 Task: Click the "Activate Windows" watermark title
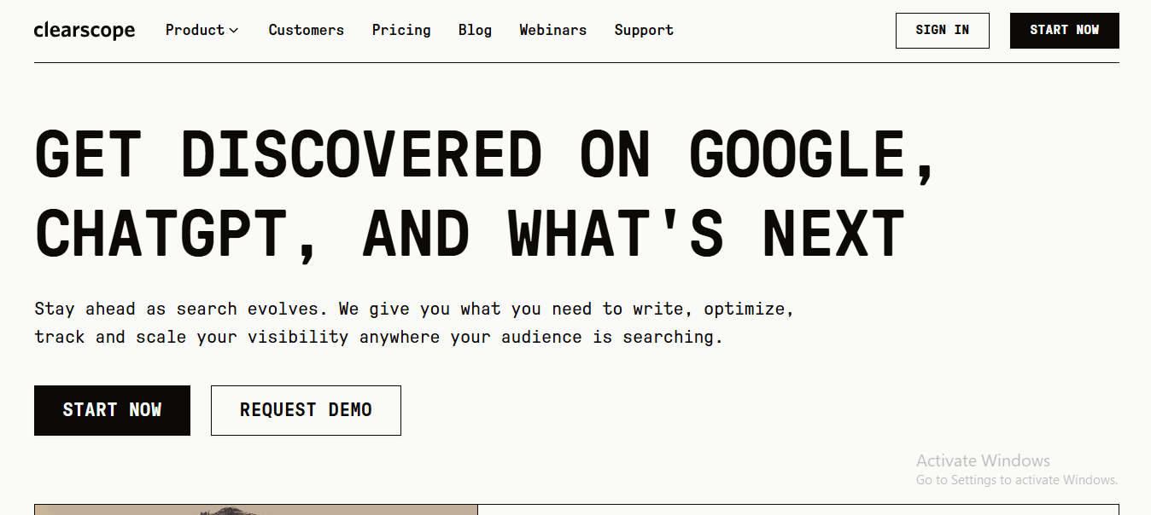pyautogui.click(x=983, y=460)
